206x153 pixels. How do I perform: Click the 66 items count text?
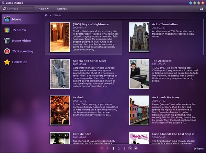[198, 149]
